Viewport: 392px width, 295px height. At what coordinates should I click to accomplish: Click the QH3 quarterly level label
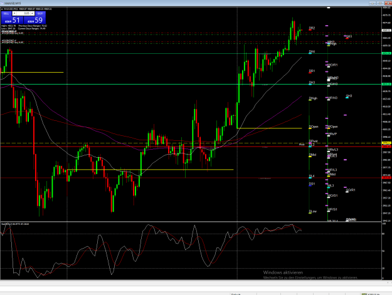click(x=349, y=96)
